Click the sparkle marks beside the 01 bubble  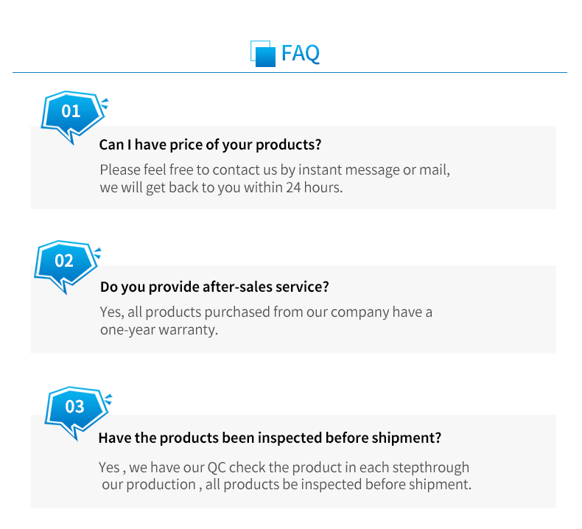(105, 104)
